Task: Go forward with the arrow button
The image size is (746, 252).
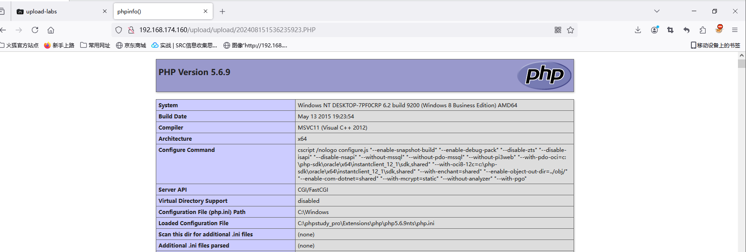Action: pos(19,30)
